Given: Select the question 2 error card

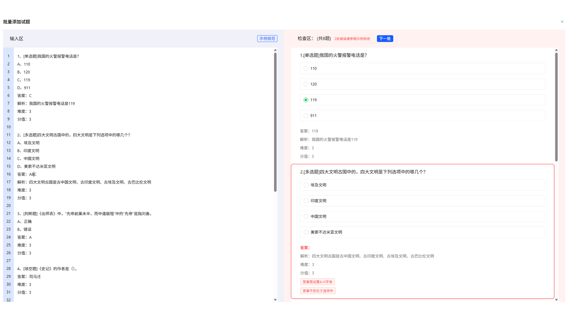Looking at the screenshot, I should pyautogui.click(x=422, y=231).
